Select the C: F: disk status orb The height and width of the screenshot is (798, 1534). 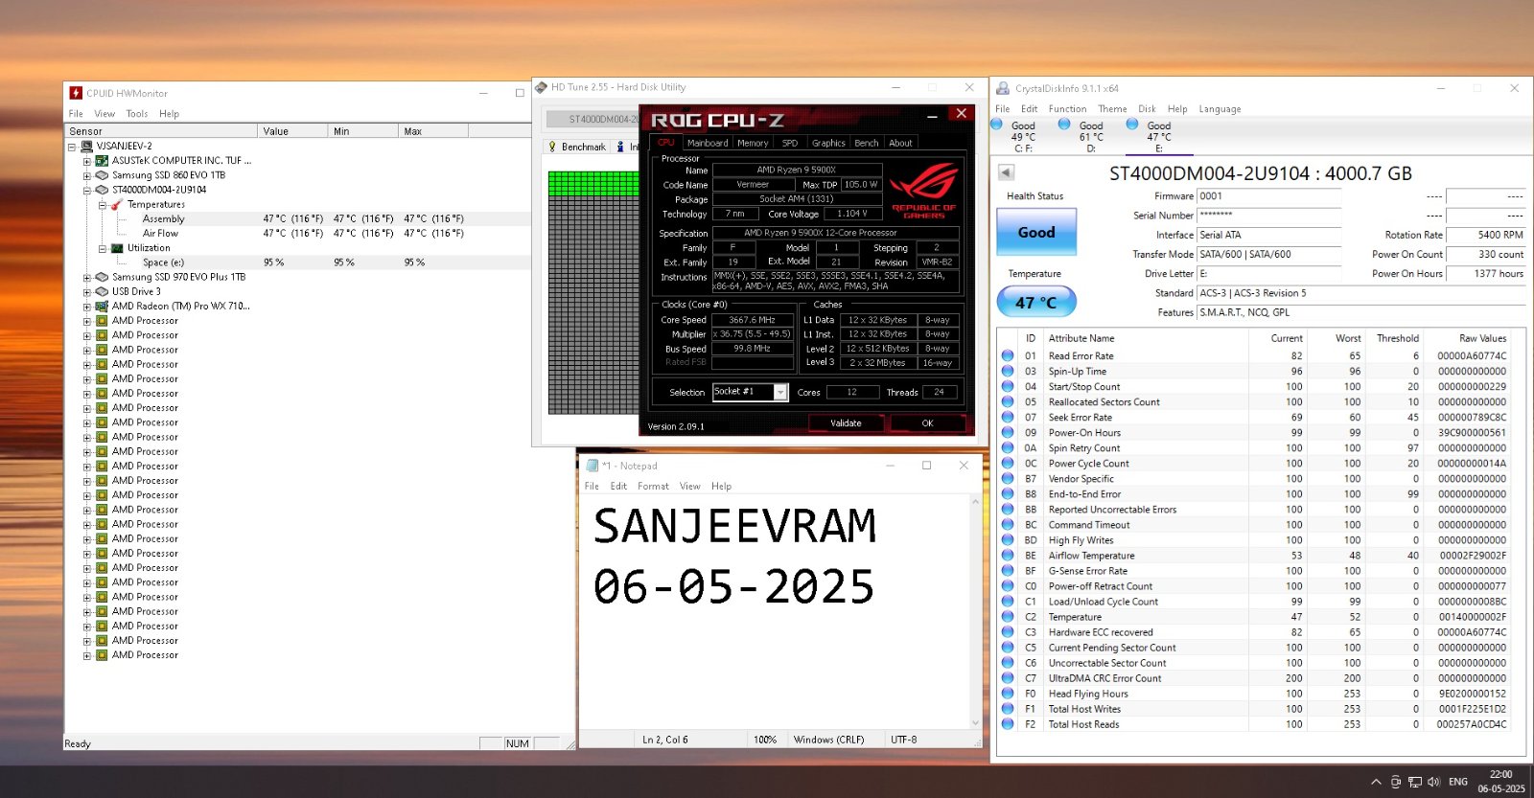coord(997,124)
